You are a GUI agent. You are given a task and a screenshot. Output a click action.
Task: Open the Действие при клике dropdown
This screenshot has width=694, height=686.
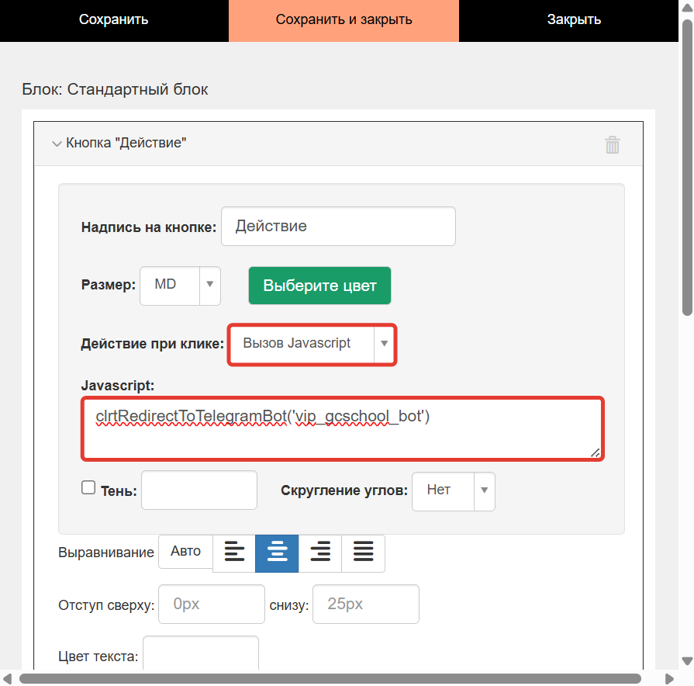click(x=312, y=345)
